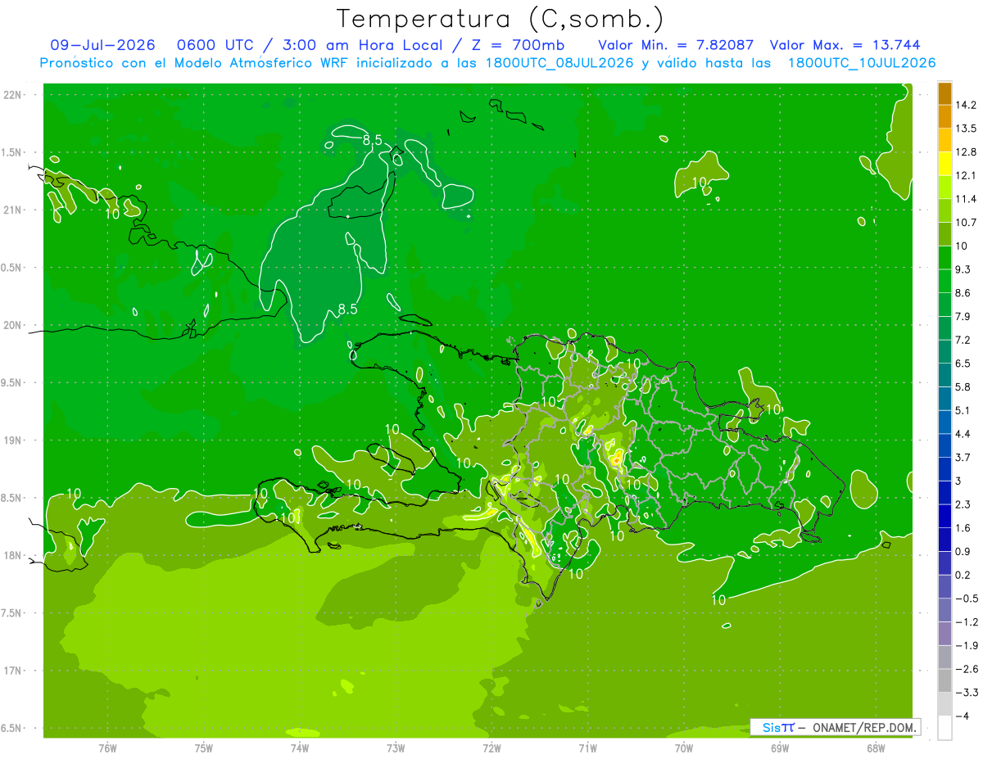Click '1800UTC_10JUL2026' valid-until time text
Viewport: 983px width, 759px height.
(862, 63)
